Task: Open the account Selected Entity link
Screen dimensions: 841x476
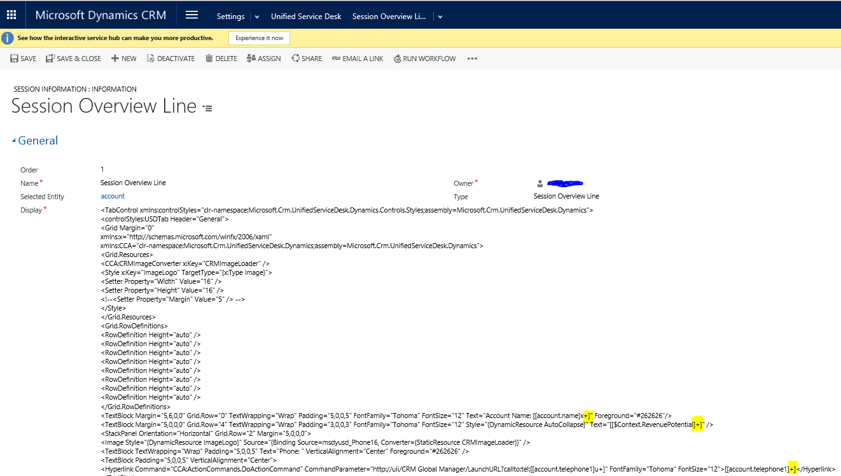Action: (x=113, y=196)
